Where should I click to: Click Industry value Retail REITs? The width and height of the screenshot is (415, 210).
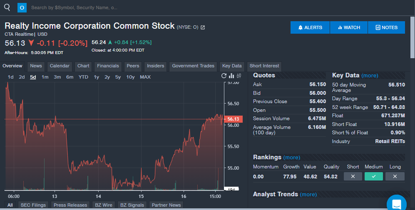point(390,141)
